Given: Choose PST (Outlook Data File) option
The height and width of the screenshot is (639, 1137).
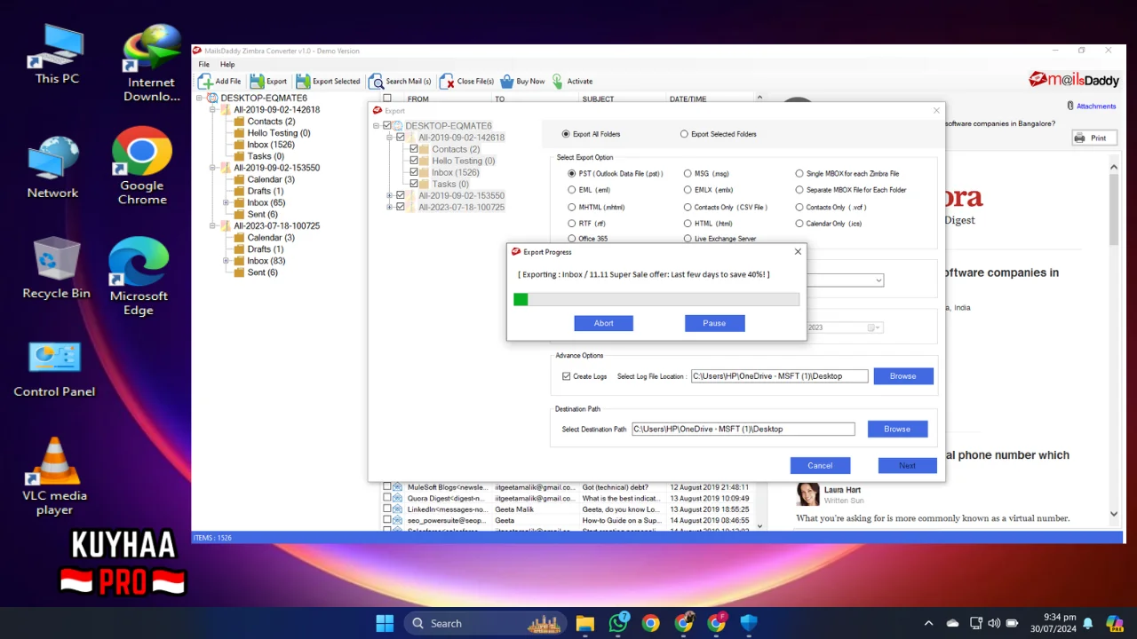Looking at the screenshot, I should (572, 173).
